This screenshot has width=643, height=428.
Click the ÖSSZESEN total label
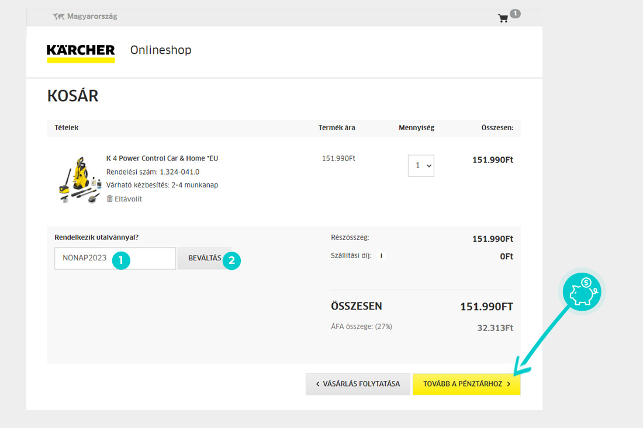[357, 306]
